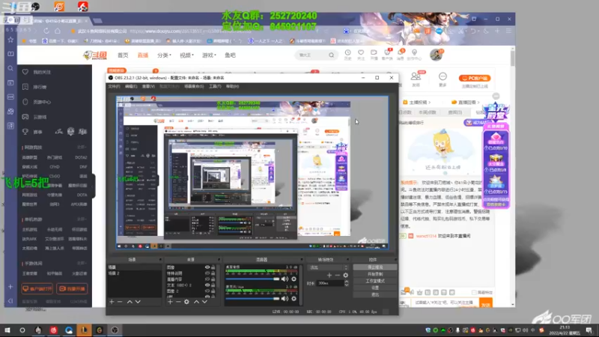Click the 我要开播 button in Douyu sidebar

(x=72, y=289)
